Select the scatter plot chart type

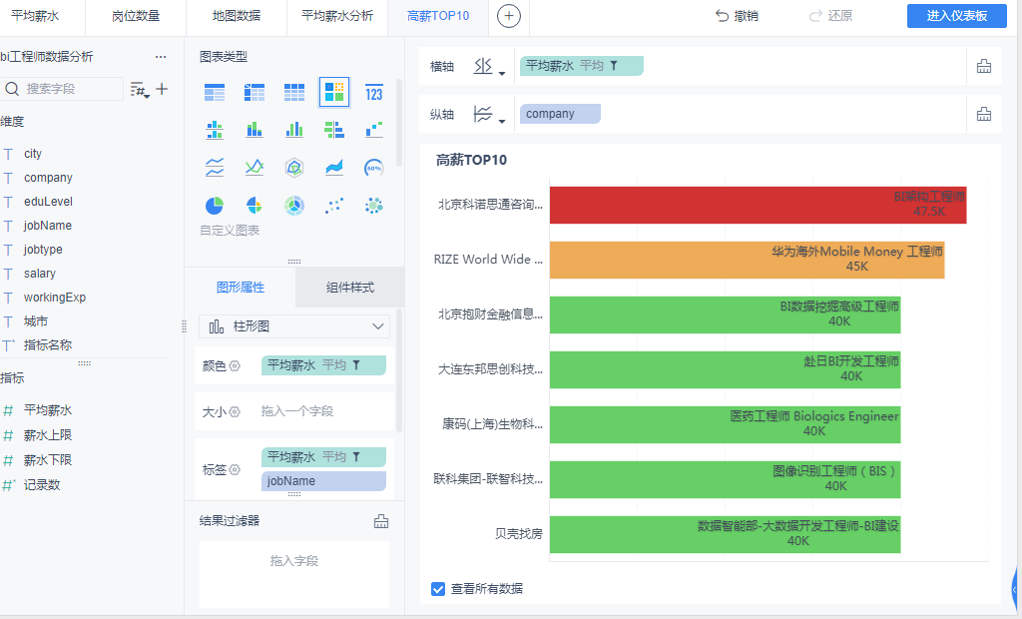point(333,206)
